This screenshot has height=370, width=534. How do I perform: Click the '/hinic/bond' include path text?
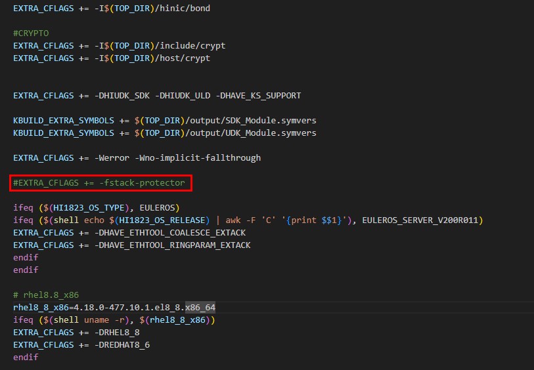[x=182, y=8]
